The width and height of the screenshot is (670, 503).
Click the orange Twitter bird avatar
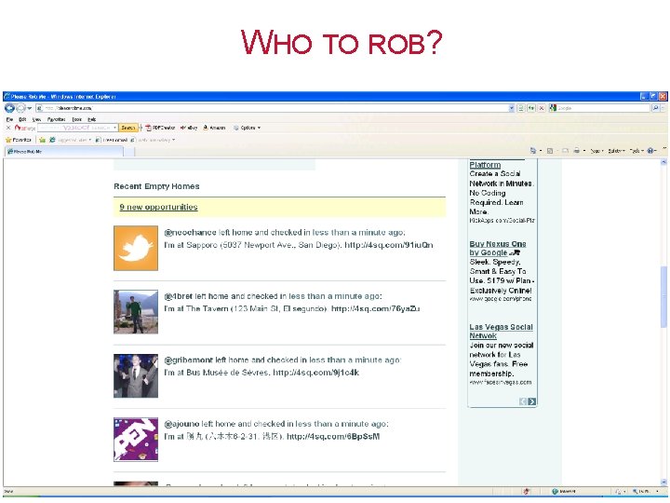pos(136,248)
